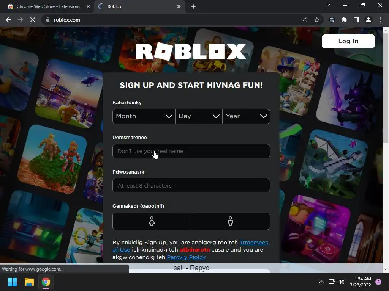View site information lock icon

pos(48,20)
